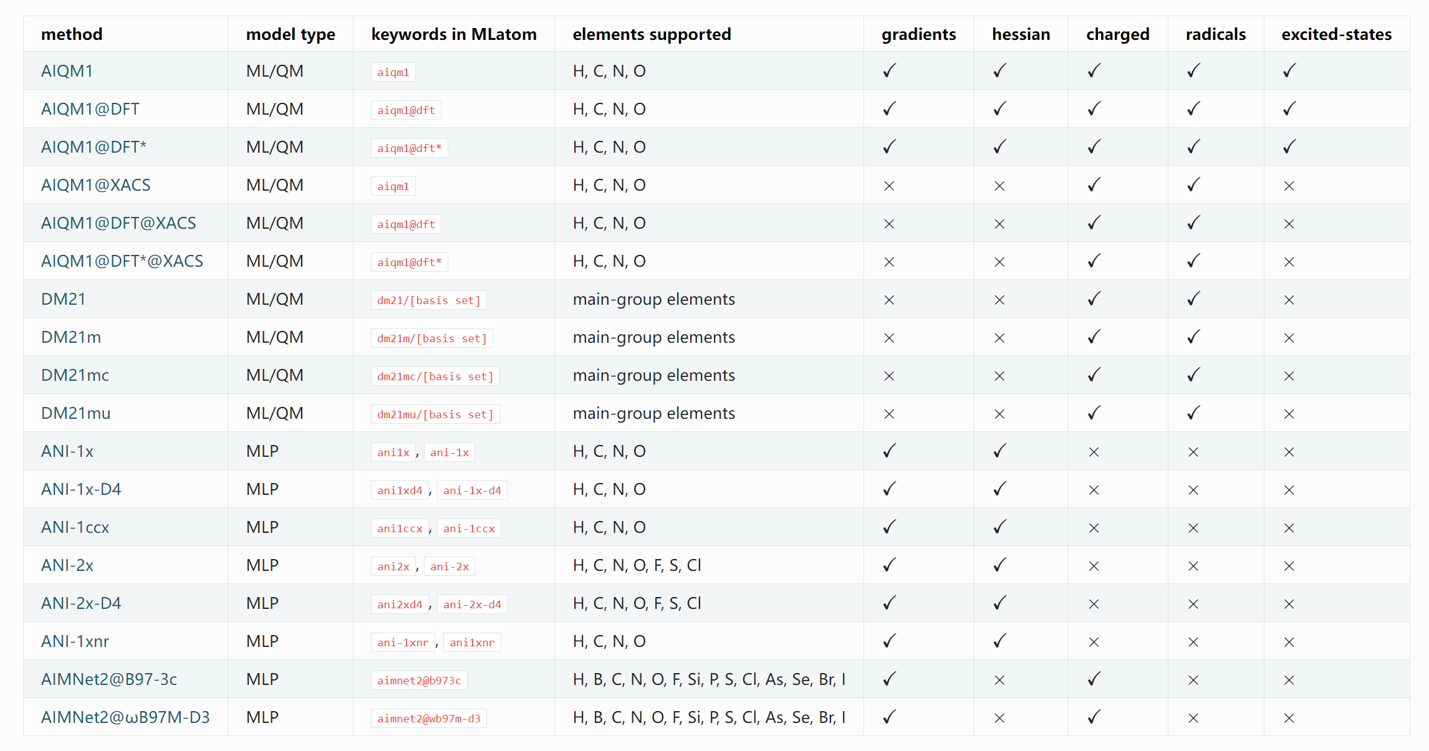This screenshot has height=751, width=1429.
Task: Click the 'ani1xd4' keyword code
Action: 400,490
